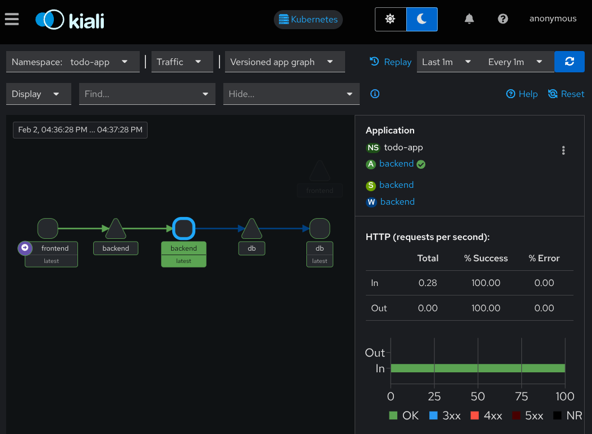This screenshot has height=434, width=592.
Task: Click the find/hide info icon
Action: (x=374, y=94)
